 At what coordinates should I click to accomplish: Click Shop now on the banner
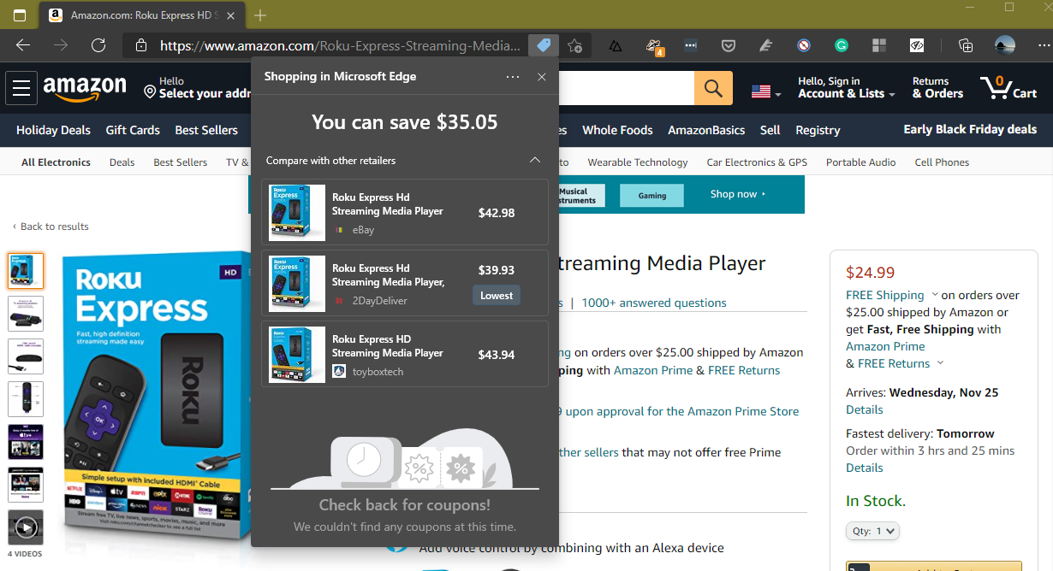(738, 194)
